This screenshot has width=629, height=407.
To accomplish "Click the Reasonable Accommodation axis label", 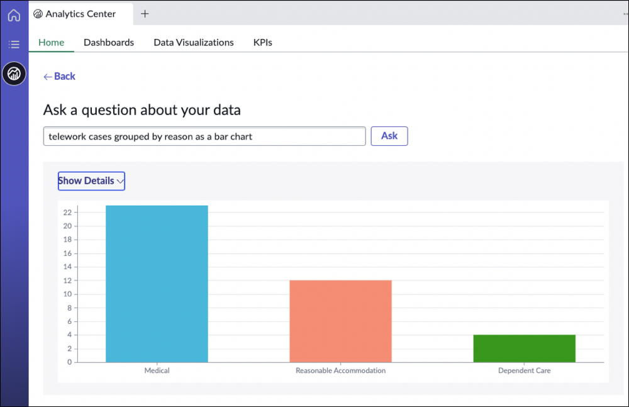I will [340, 371].
